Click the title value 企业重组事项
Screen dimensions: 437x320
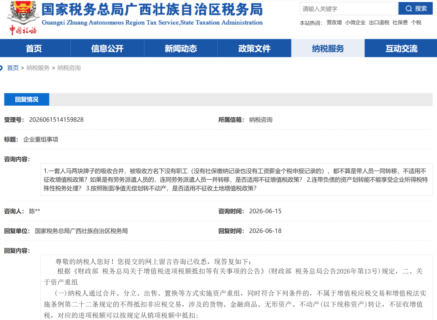click(41, 139)
